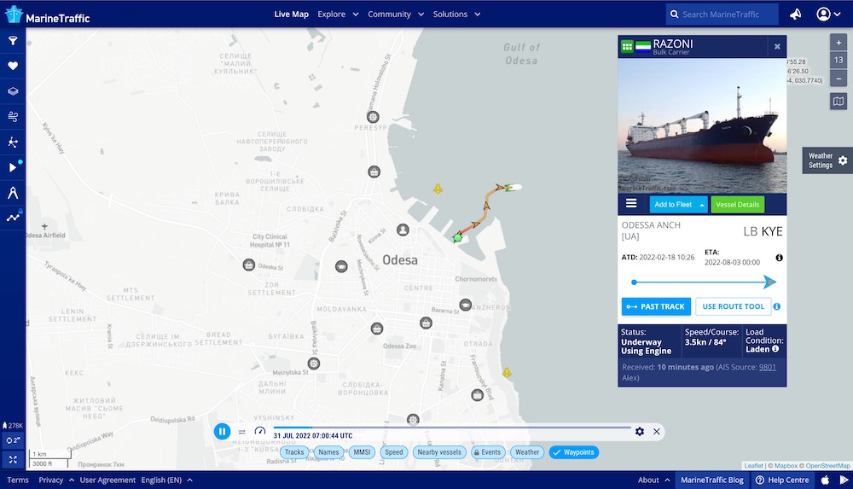Open the Solutions menu
853x489 pixels.
pyautogui.click(x=456, y=15)
